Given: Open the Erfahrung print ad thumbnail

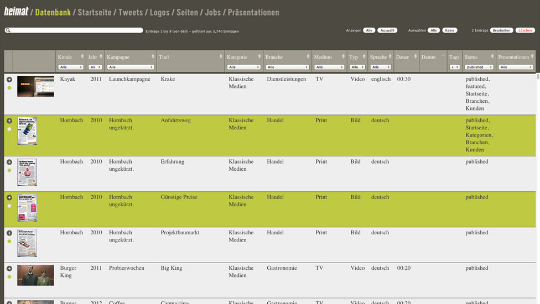Looking at the screenshot, I should (27, 172).
